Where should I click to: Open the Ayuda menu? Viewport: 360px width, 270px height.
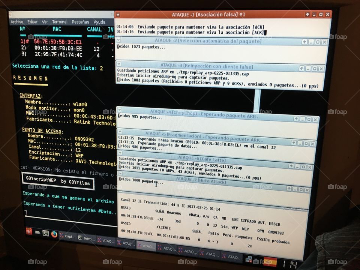tap(99, 22)
